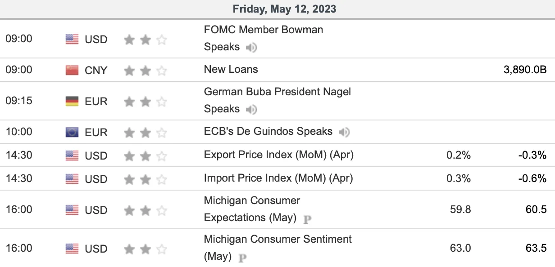Click the speaker icon after De Guindos Speaks
Image resolution: width=555 pixels, height=267 pixels.
pos(344,132)
